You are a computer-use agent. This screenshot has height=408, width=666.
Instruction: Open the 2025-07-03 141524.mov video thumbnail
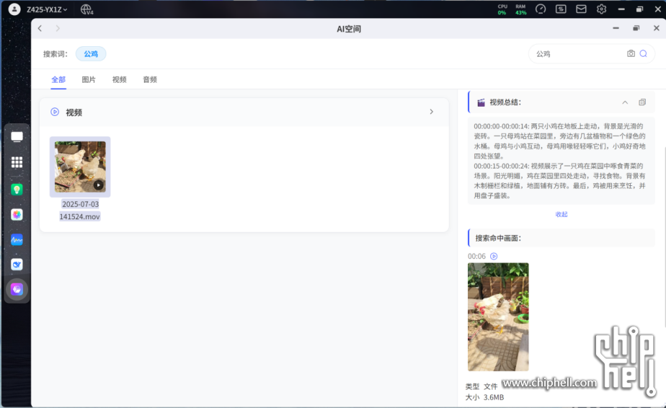click(x=80, y=167)
